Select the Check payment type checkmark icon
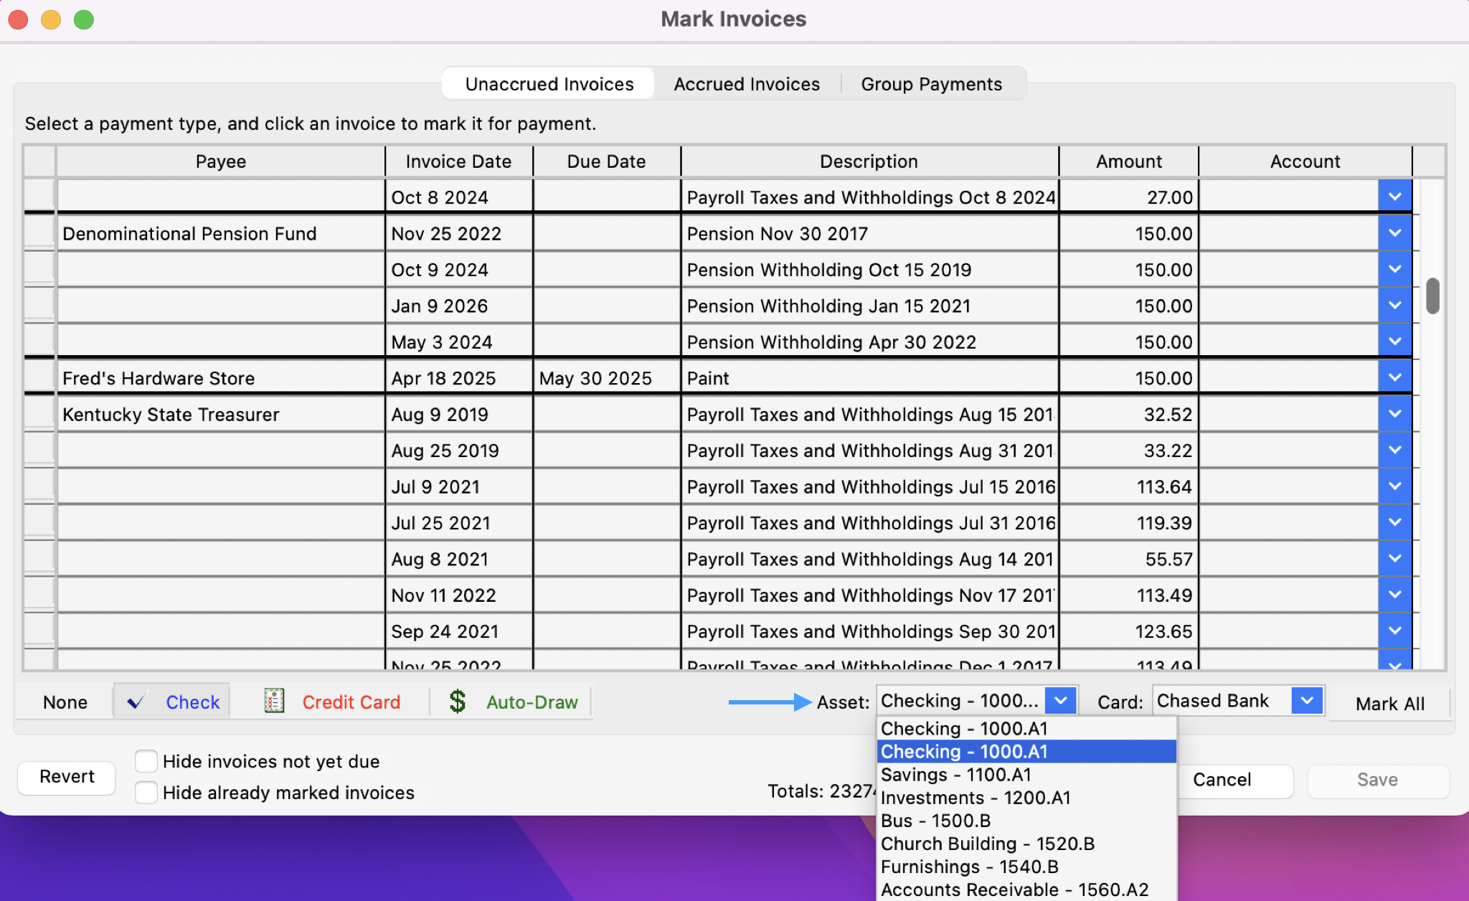 pos(136,702)
